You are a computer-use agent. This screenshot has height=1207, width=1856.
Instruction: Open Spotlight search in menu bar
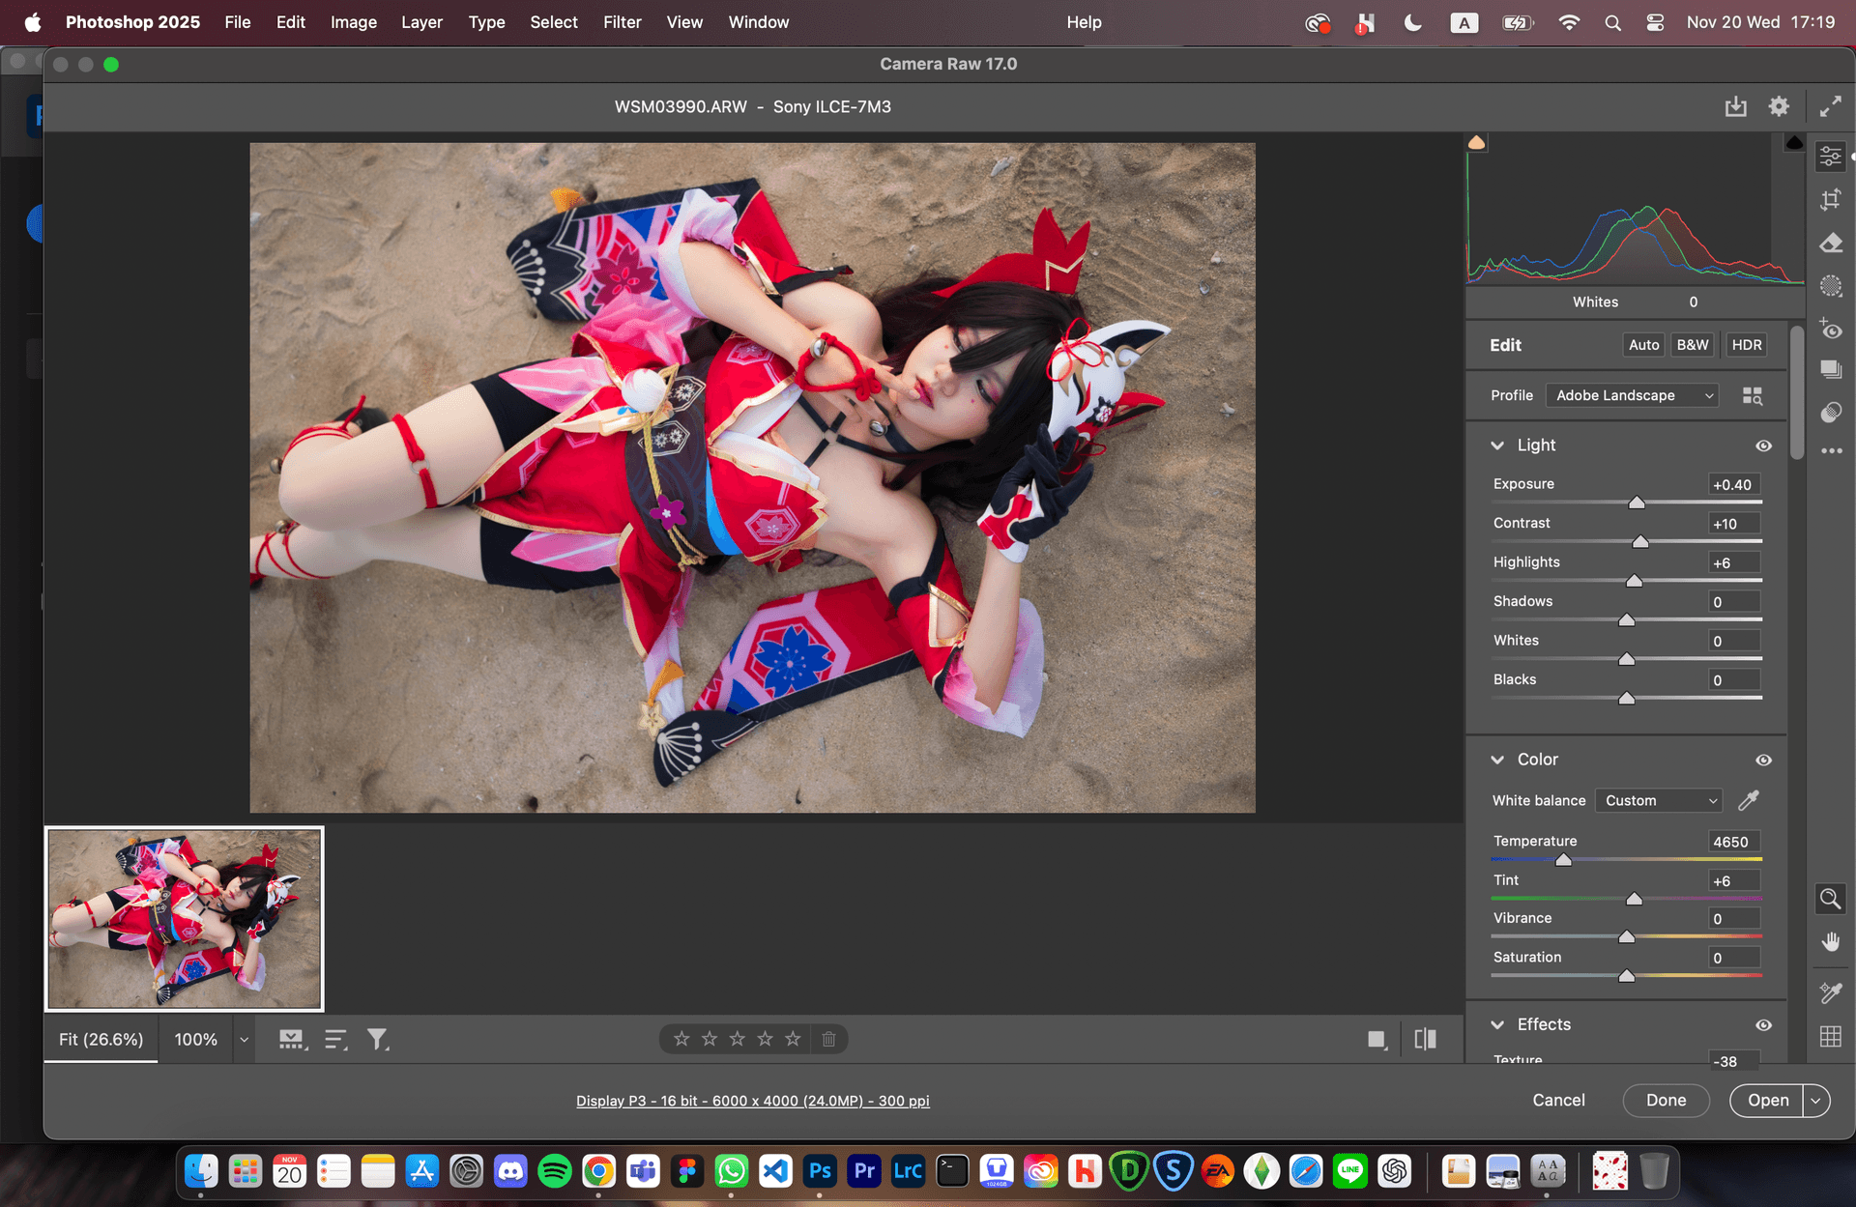[x=1612, y=22]
